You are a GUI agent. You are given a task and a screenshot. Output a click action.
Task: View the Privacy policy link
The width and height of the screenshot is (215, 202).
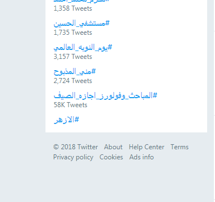point(73,157)
